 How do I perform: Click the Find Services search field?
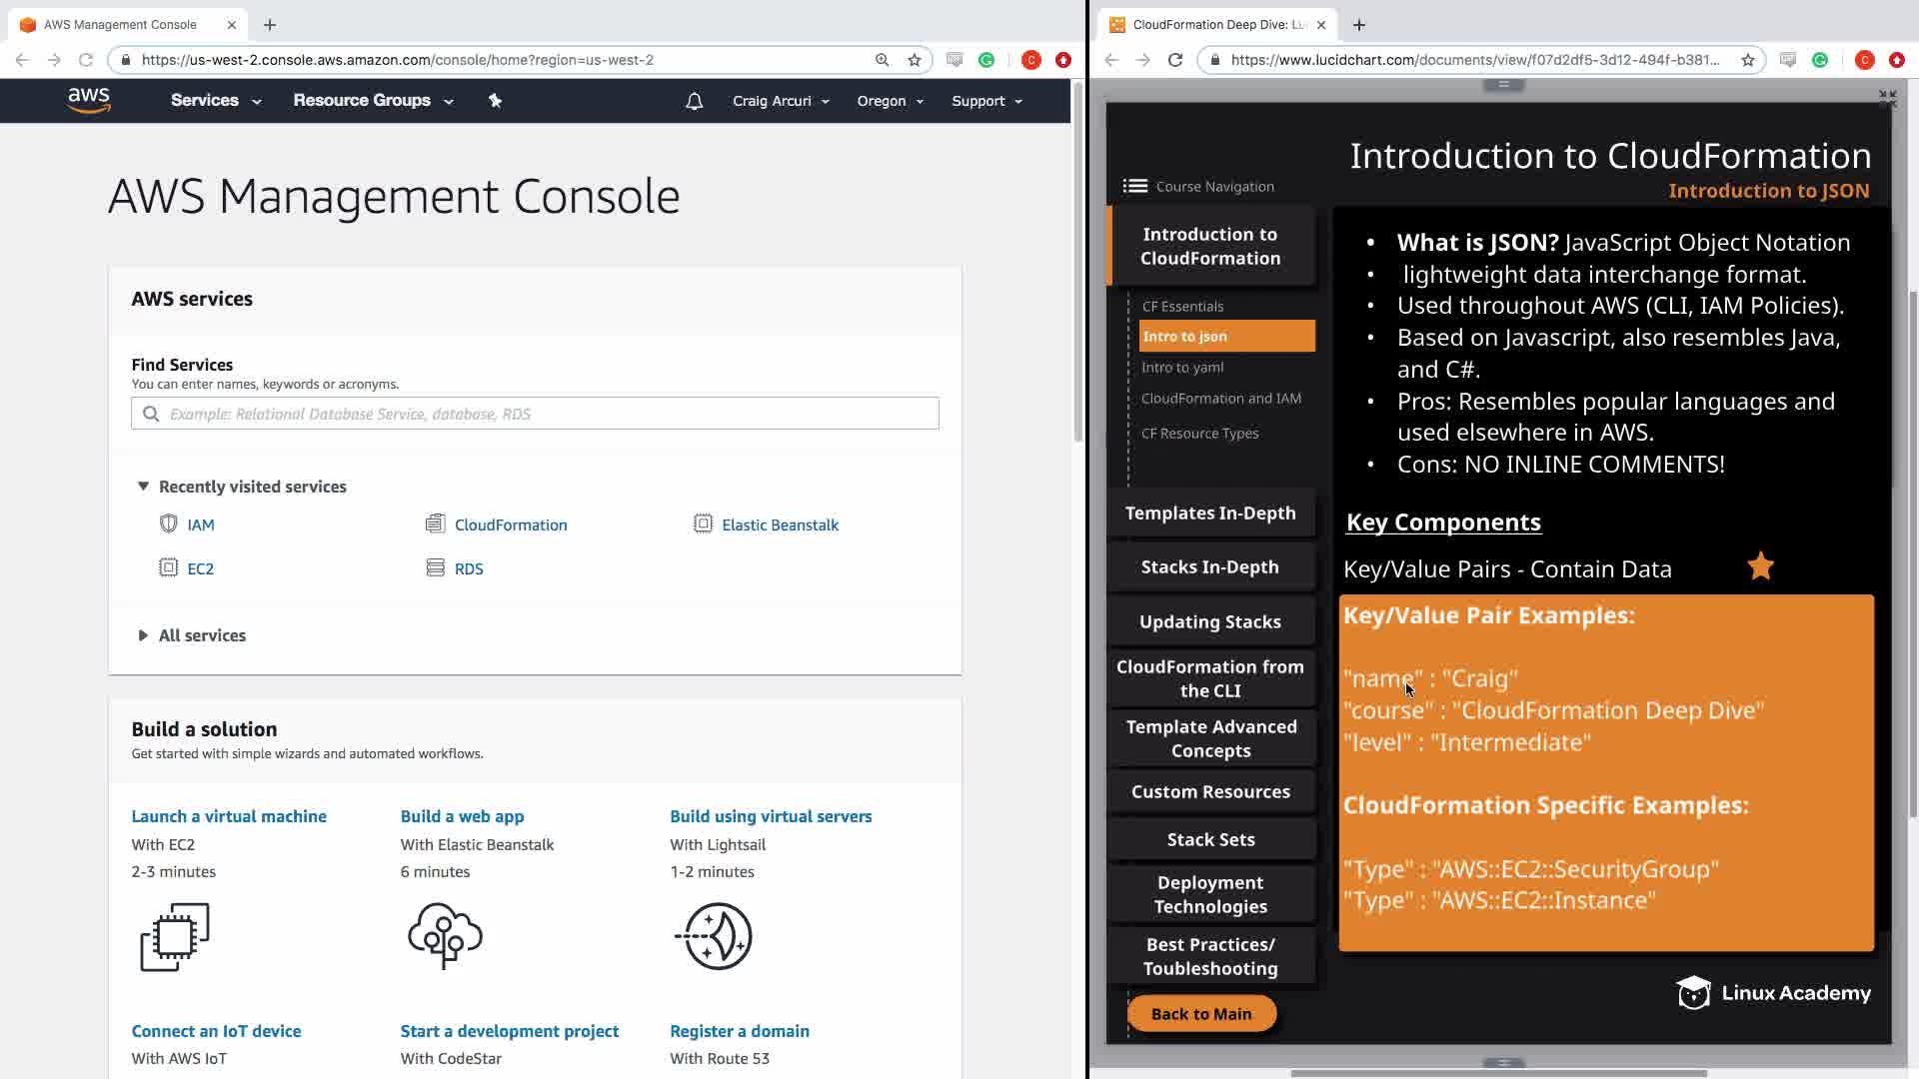coord(535,414)
